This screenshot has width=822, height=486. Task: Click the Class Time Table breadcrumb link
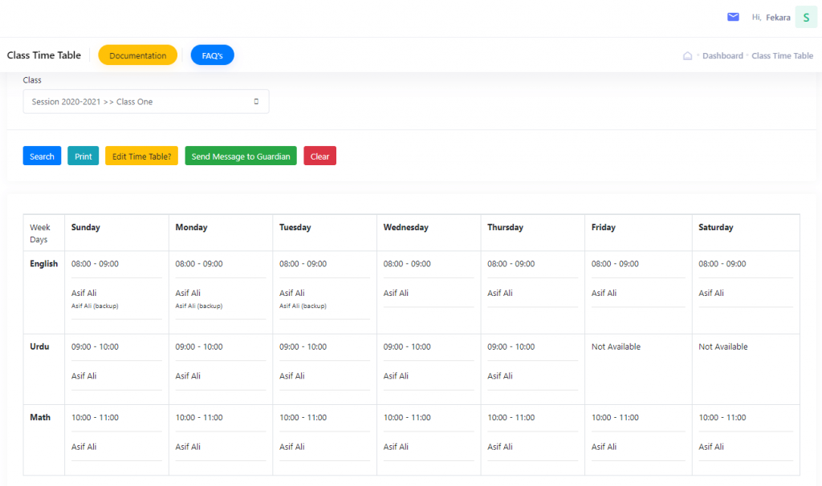(782, 56)
